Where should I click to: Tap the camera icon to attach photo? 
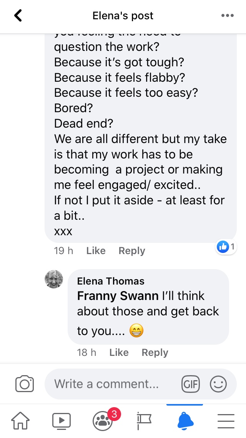[x=25, y=384]
